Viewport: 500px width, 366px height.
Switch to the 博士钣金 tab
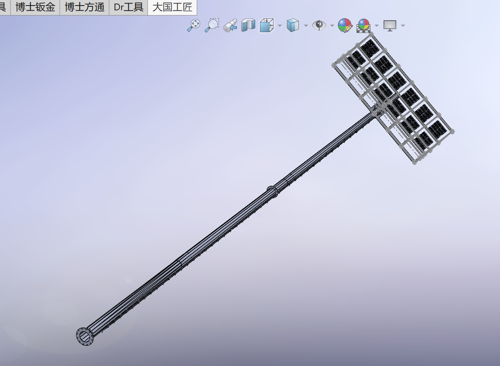tap(35, 7)
